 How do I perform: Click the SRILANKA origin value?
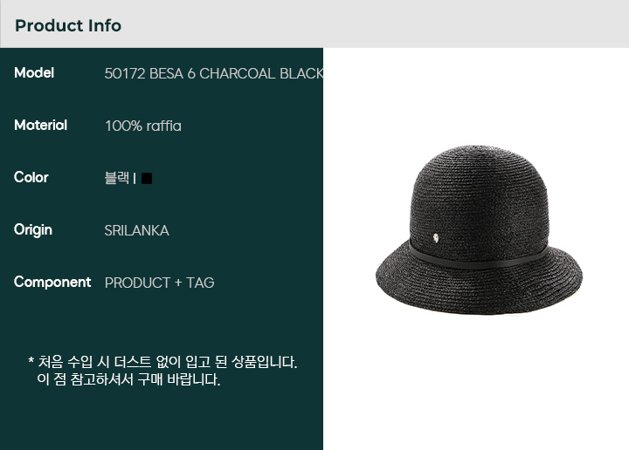(137, 230)
